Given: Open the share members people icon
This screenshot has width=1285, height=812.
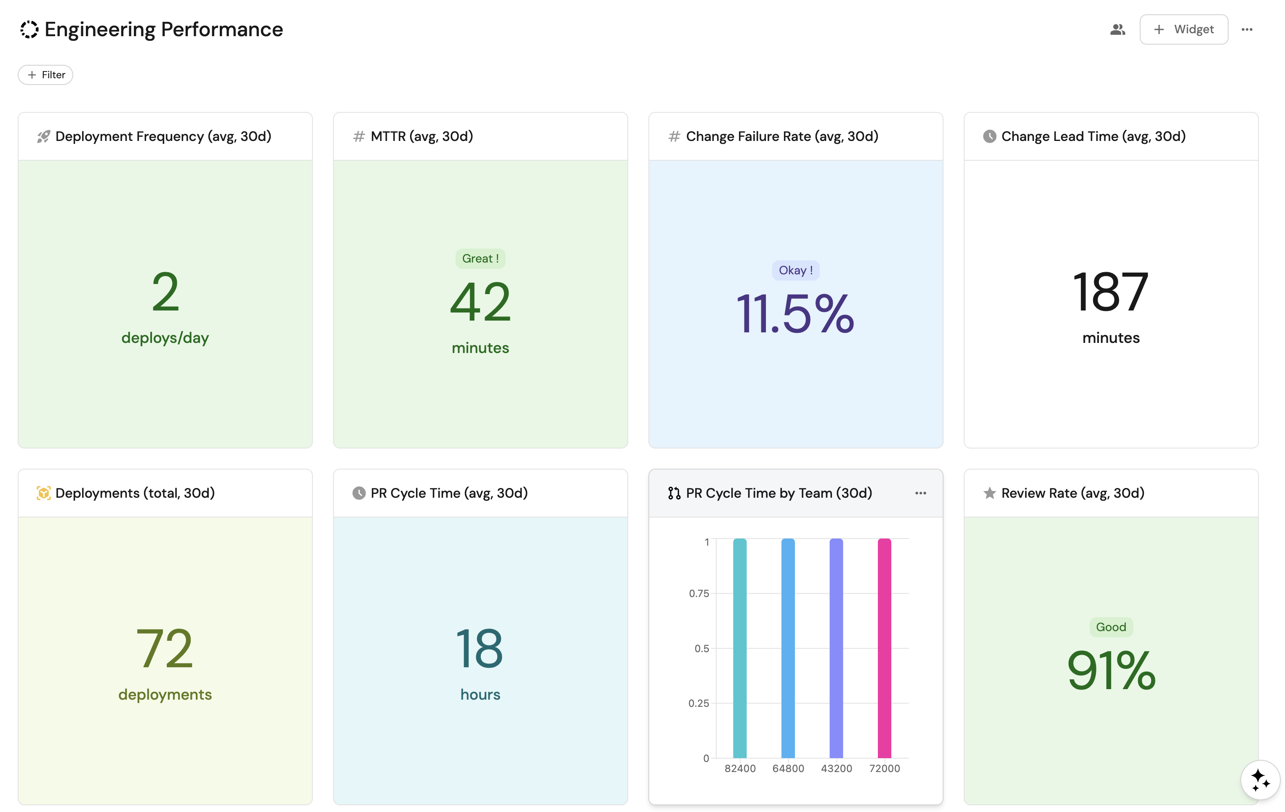Looking at the screenshot, I should tap(1117, 29).
